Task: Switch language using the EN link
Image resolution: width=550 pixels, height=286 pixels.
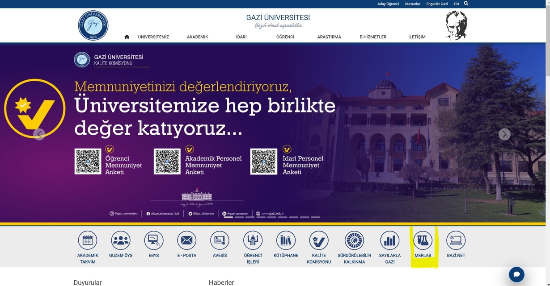Action: (456, 3)
